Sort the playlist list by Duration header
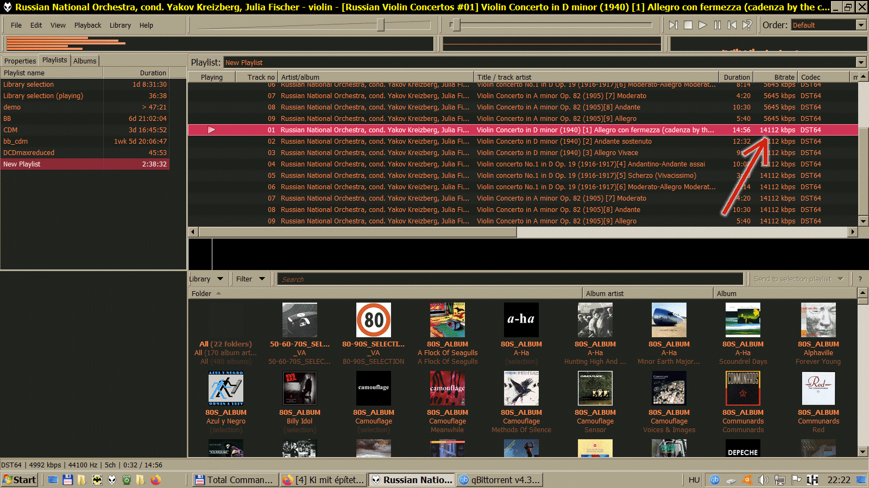Viewport: 869px width, 488px height. (136, 73)
